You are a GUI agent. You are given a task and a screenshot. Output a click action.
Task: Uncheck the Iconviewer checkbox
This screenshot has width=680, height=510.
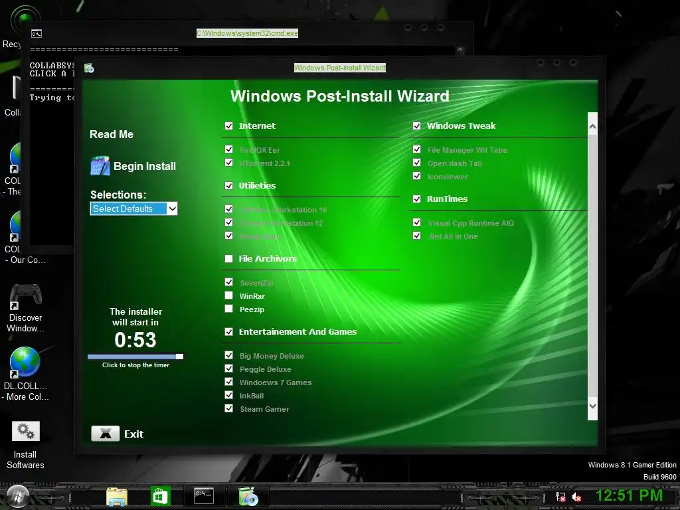417,175
